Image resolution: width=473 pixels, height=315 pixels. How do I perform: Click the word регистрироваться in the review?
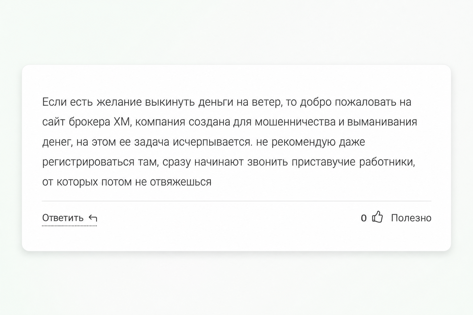(x=88, y=162)
